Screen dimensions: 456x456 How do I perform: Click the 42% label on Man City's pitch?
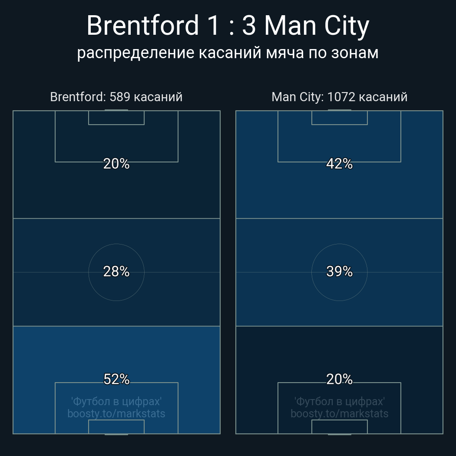340,164
